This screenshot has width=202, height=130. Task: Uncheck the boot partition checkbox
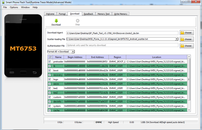pos(49,70)
